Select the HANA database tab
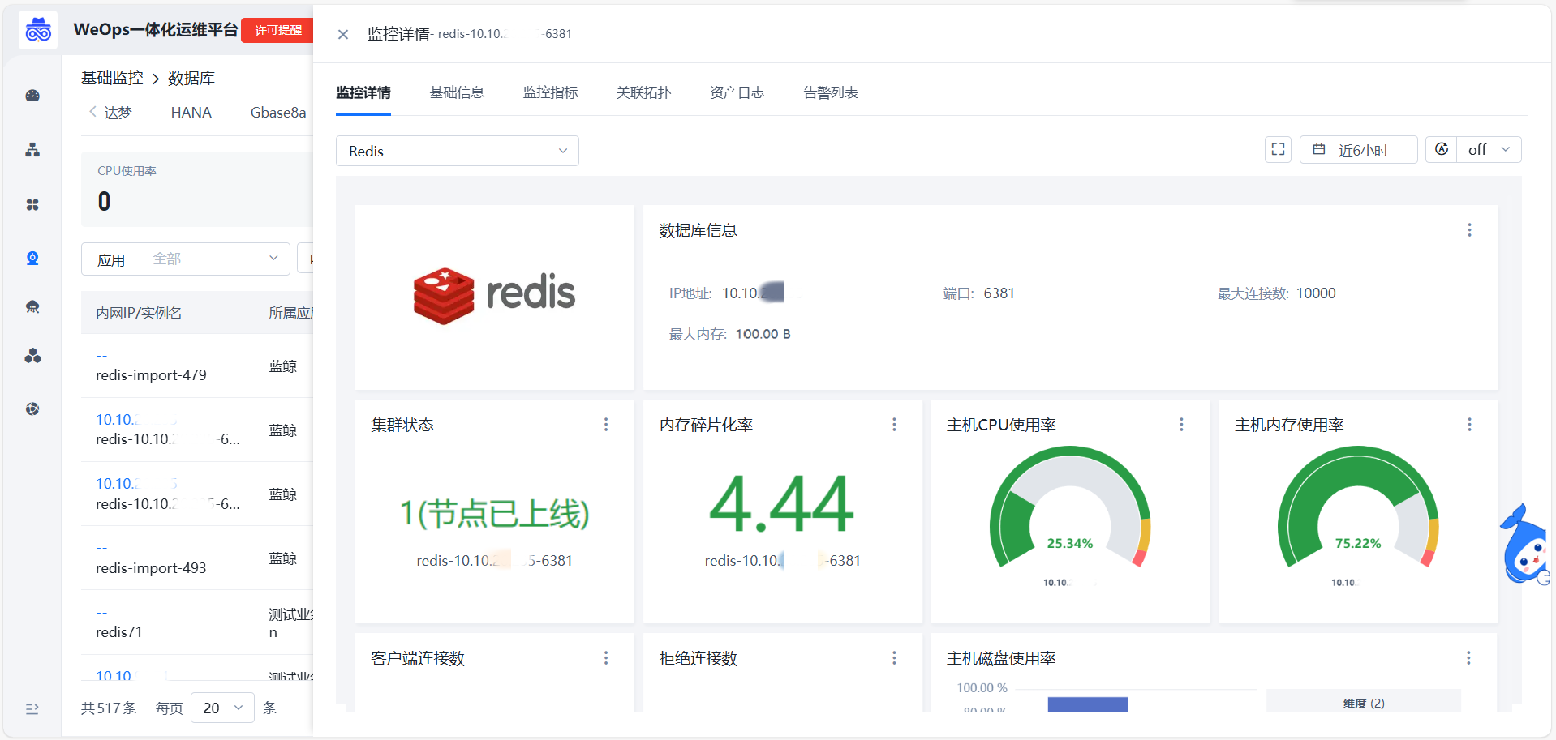Viewport: 1556px width, 740px height. (191, 113)
